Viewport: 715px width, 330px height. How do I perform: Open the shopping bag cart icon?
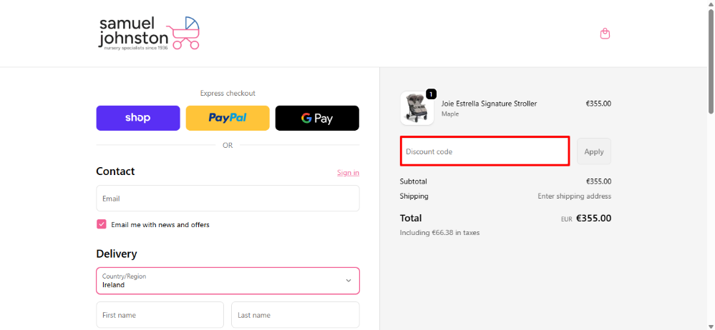[x=605, y=34]
